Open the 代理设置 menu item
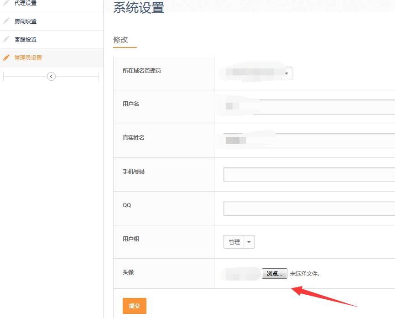Image resolution: width=395 pixels, height=318 pixels. point(26,3)
